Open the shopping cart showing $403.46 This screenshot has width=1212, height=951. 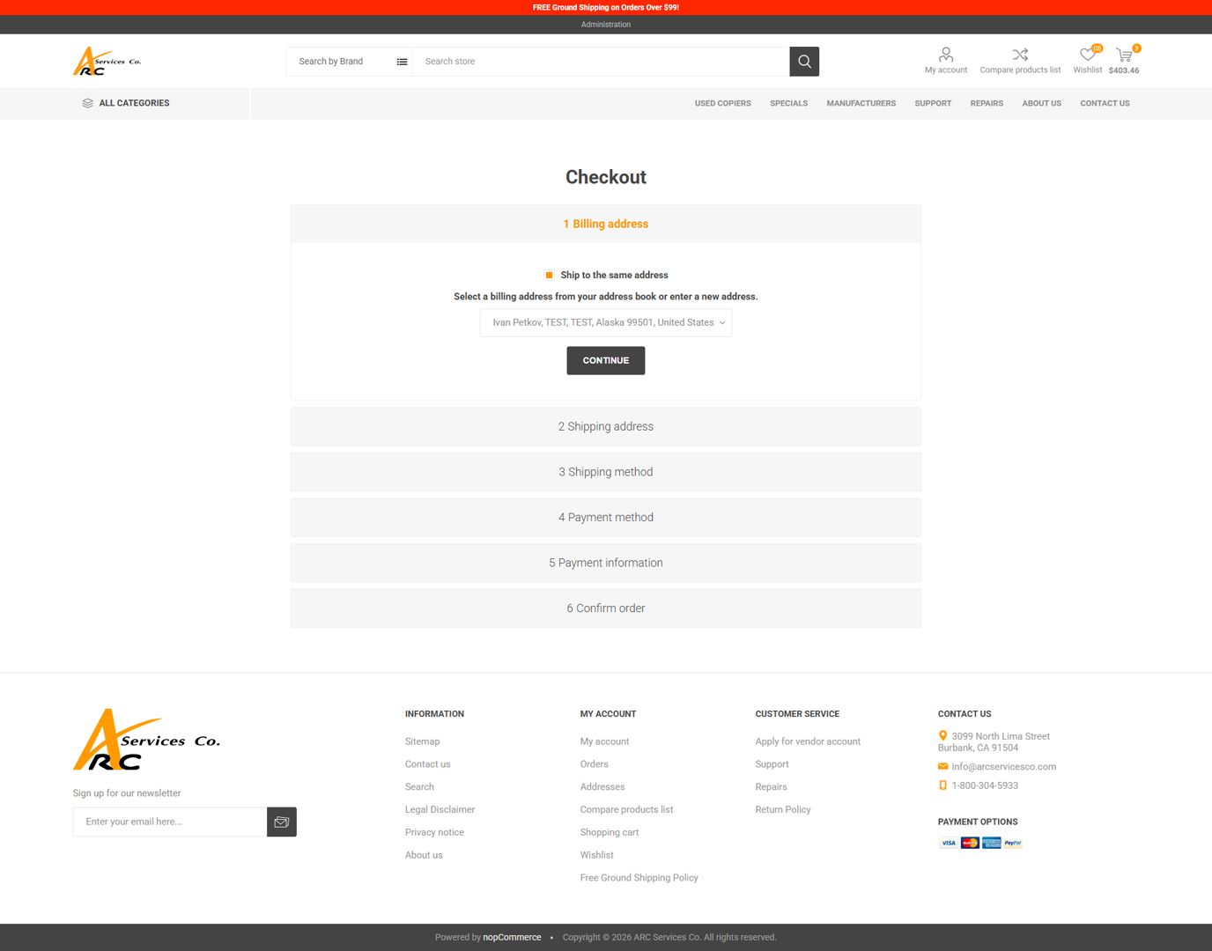pos(1124,55)
